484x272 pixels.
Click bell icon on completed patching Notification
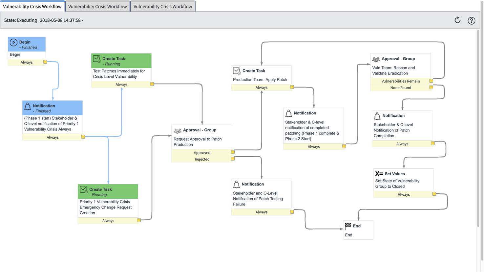(288, 113)
